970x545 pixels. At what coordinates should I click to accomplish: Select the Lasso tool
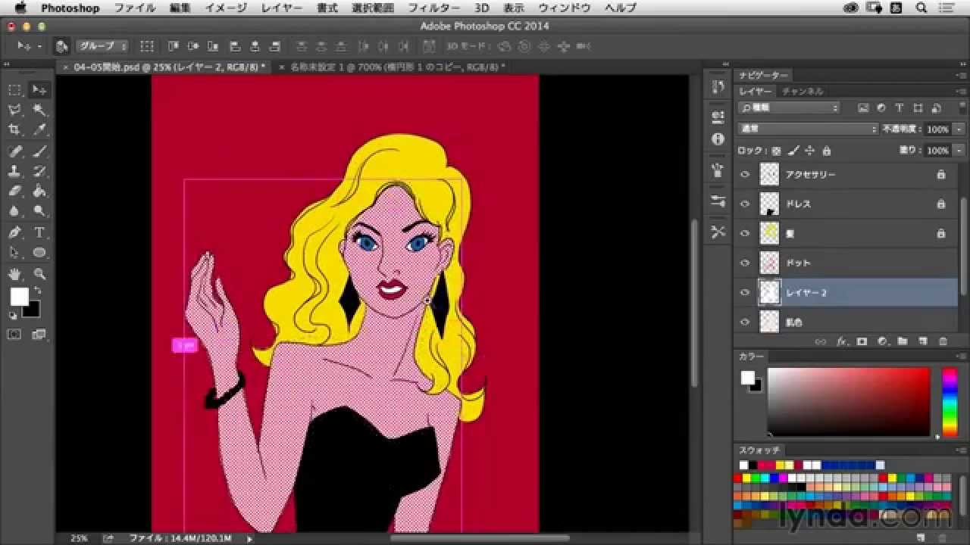15,111
